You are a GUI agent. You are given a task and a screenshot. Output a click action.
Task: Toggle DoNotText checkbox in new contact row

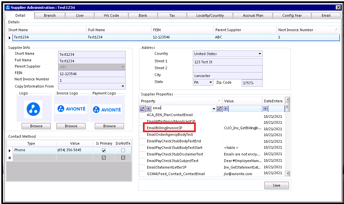(x=123, y=157)
